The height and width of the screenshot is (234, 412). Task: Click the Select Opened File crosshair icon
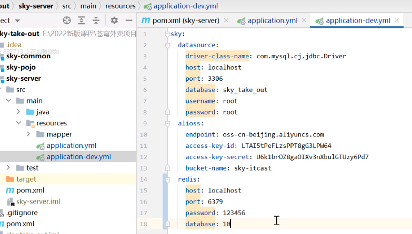(67, 20)
